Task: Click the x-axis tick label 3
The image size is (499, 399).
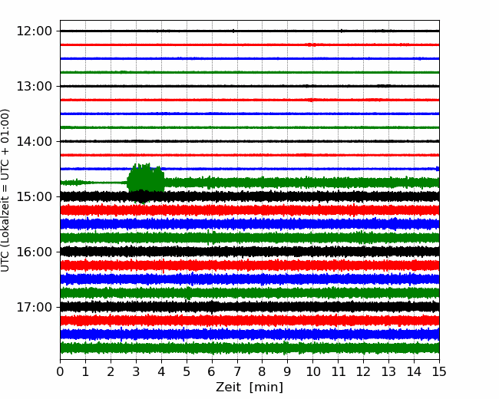Action: [136, 371]
